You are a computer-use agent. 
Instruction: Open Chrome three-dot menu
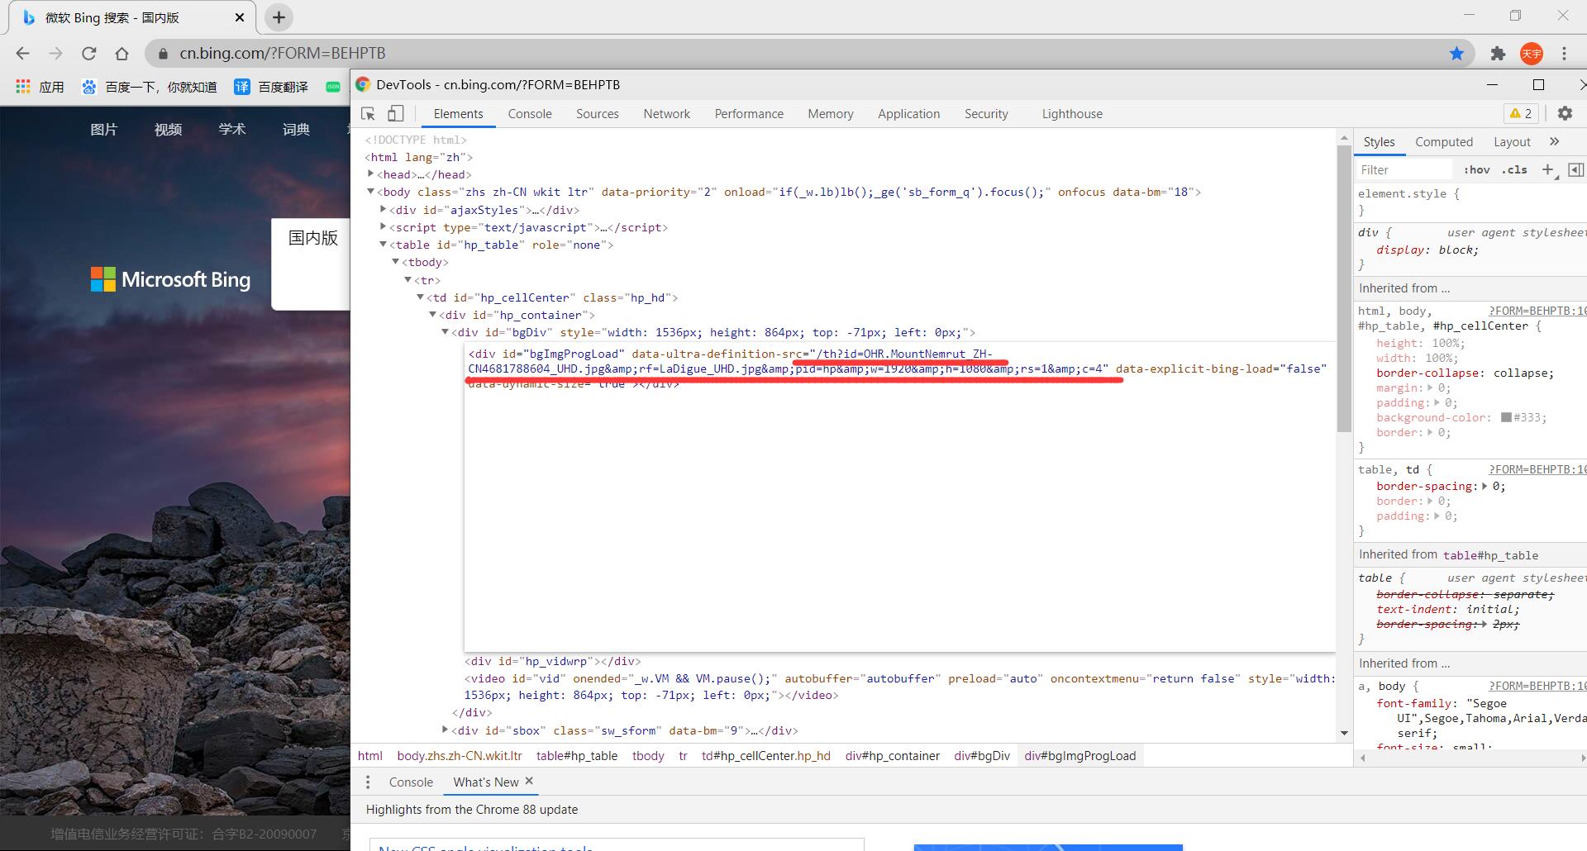click(1564, 54)
